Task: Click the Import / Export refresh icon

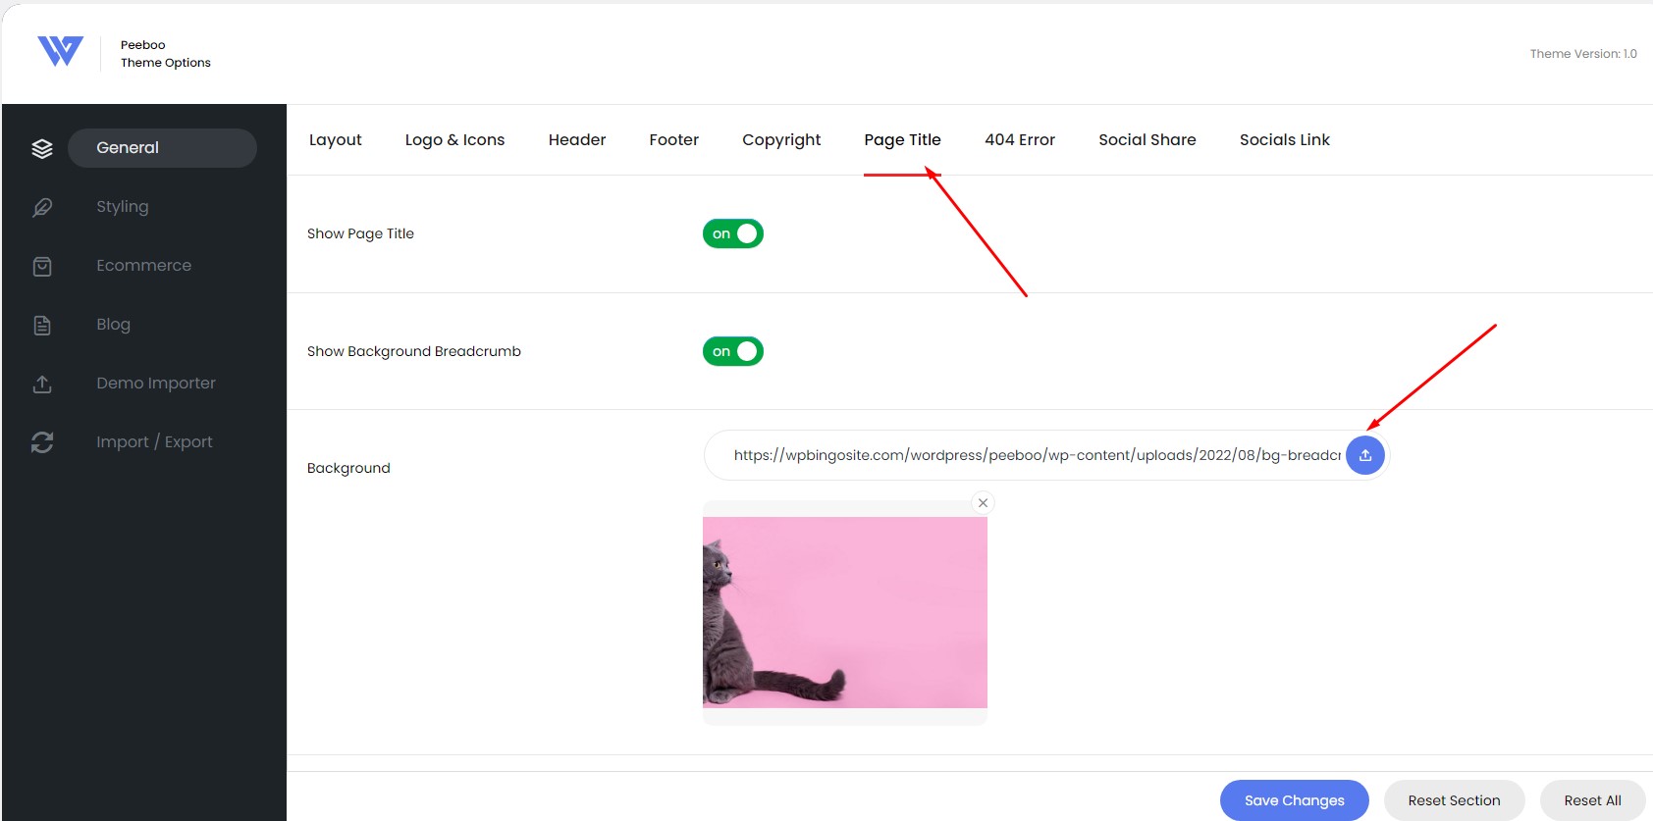Action: 42,442
